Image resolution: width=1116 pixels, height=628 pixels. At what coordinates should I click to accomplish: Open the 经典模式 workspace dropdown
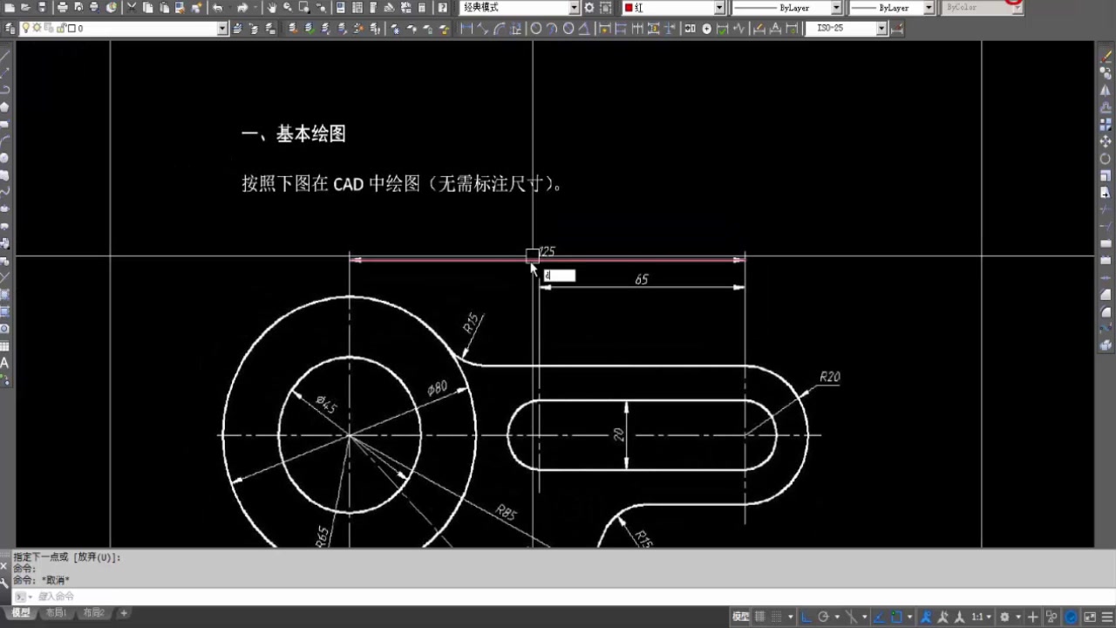point(573,7)
